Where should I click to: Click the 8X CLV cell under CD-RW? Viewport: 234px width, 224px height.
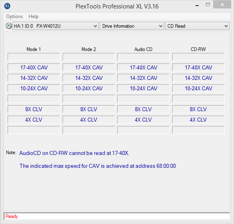[x=198, y=109]
